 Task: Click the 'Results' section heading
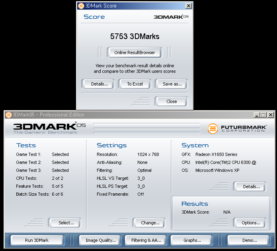pyautogui.click(x=195, y=204)
